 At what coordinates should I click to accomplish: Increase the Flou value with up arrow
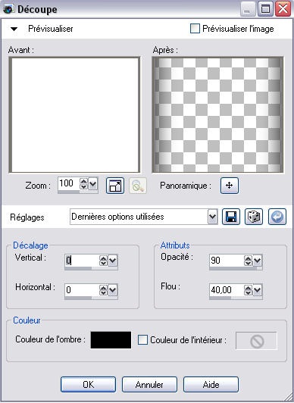(x=248, y=288)
